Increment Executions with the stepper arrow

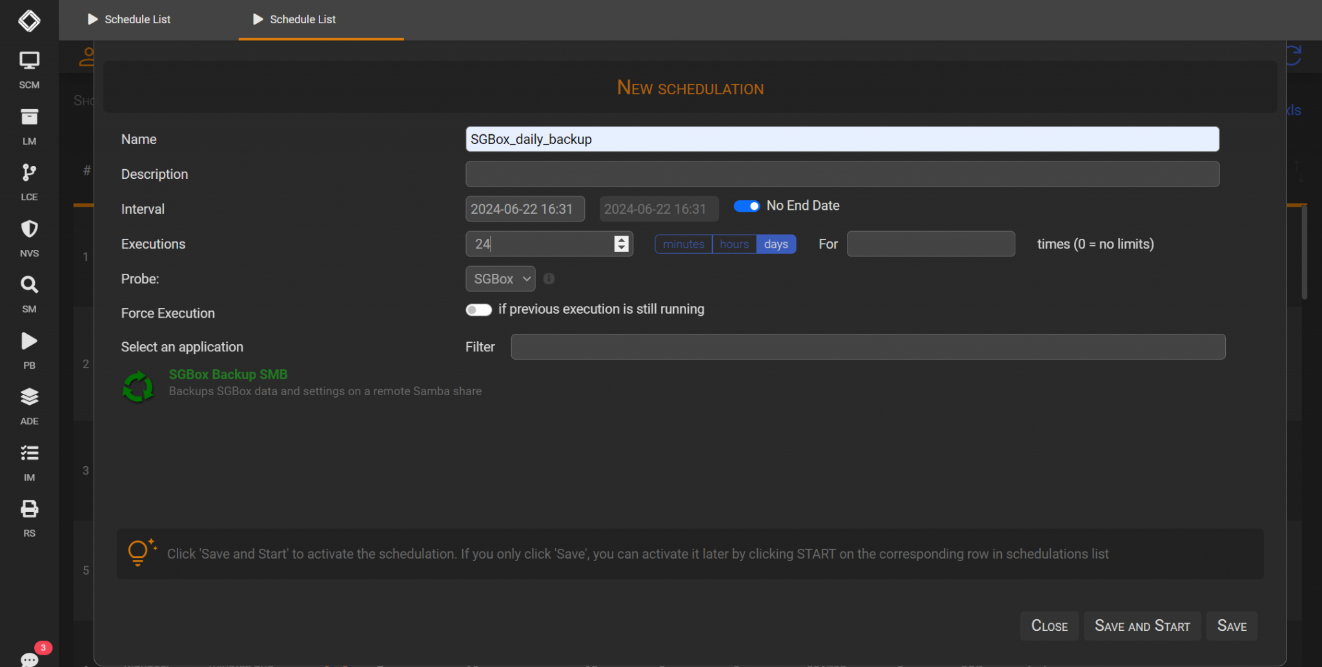tap(621, 240)
